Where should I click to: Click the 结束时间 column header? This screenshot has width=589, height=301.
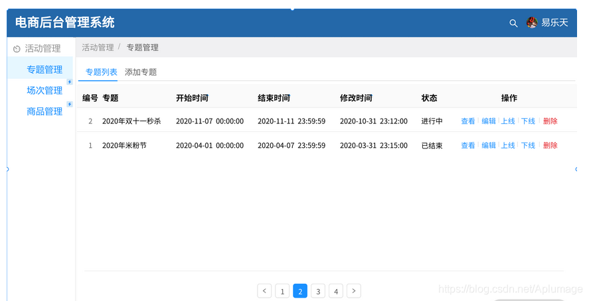tap(274, 98)
